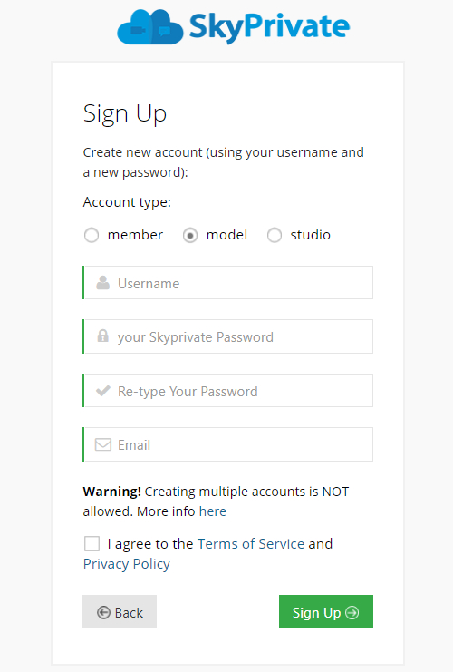This screenshot has height=672, width=453.
Task: Click the SkyPrivate cloud logo icon
Action: tap(150, 27)
